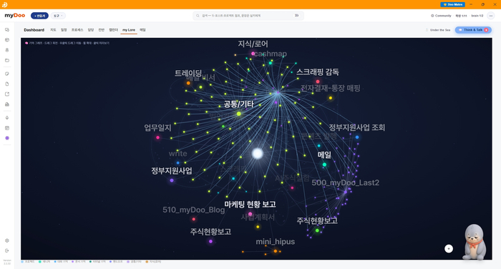Open the document page sidebar icon
Image resolution: width=501 pixels, height=269 pixels.
(7, 84)
